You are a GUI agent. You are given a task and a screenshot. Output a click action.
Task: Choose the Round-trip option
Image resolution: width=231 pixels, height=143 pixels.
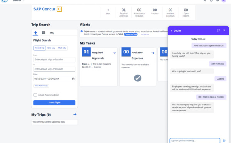click(x=40, y=48)
